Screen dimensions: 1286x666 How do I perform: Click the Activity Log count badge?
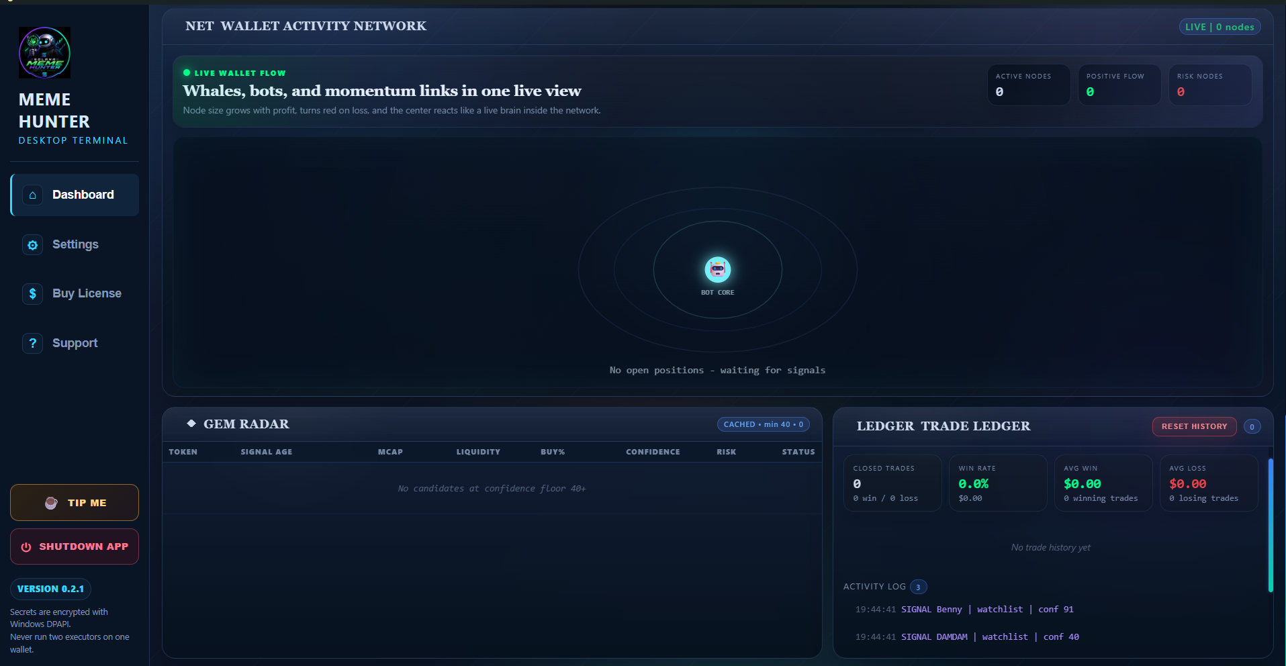(918, 587)
